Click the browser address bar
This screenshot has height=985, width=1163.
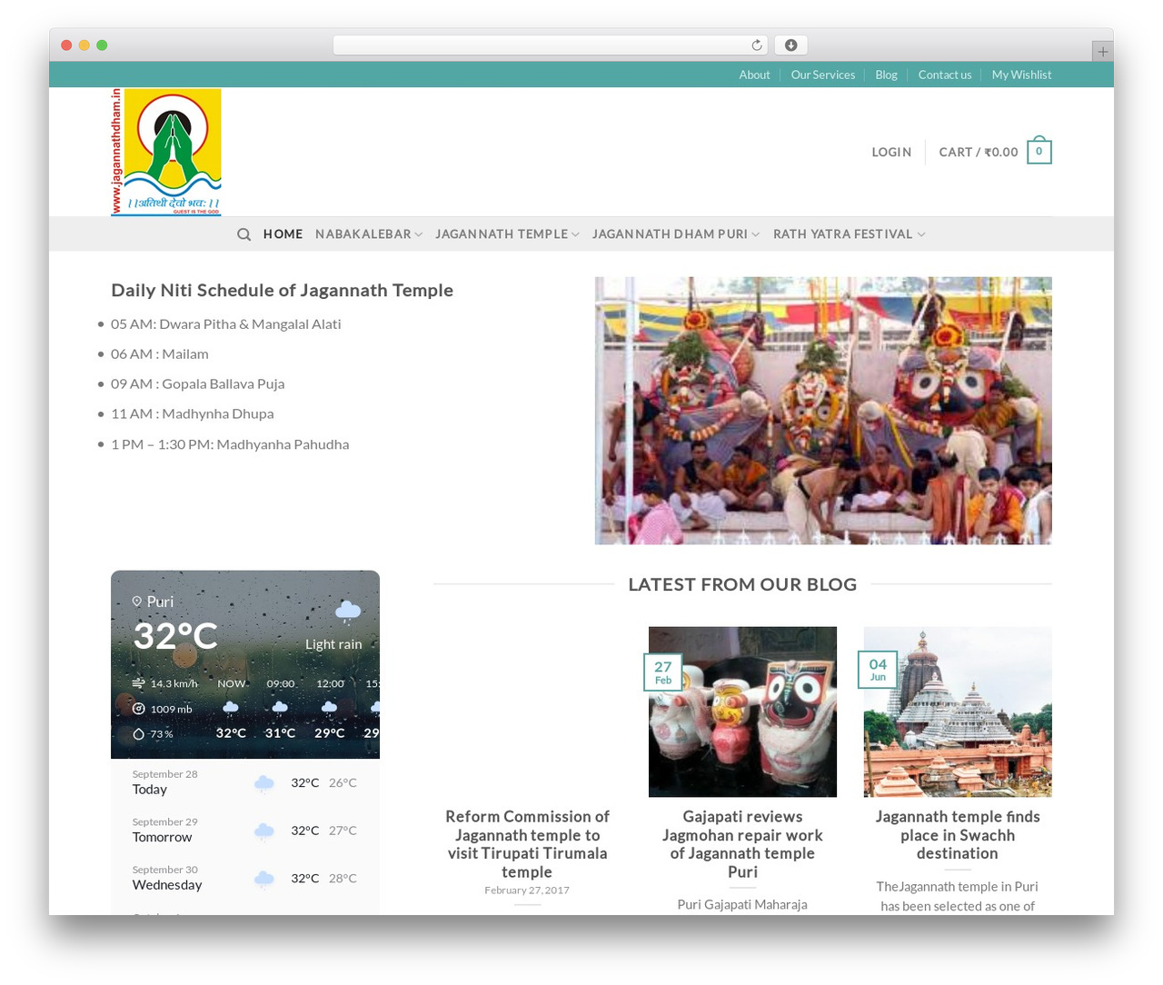pos(550,45)
